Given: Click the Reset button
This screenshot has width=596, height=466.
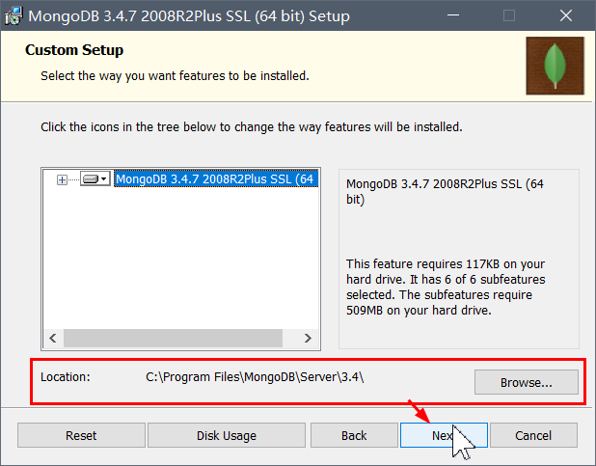Looking at the screenshot, I should point(81,435).
